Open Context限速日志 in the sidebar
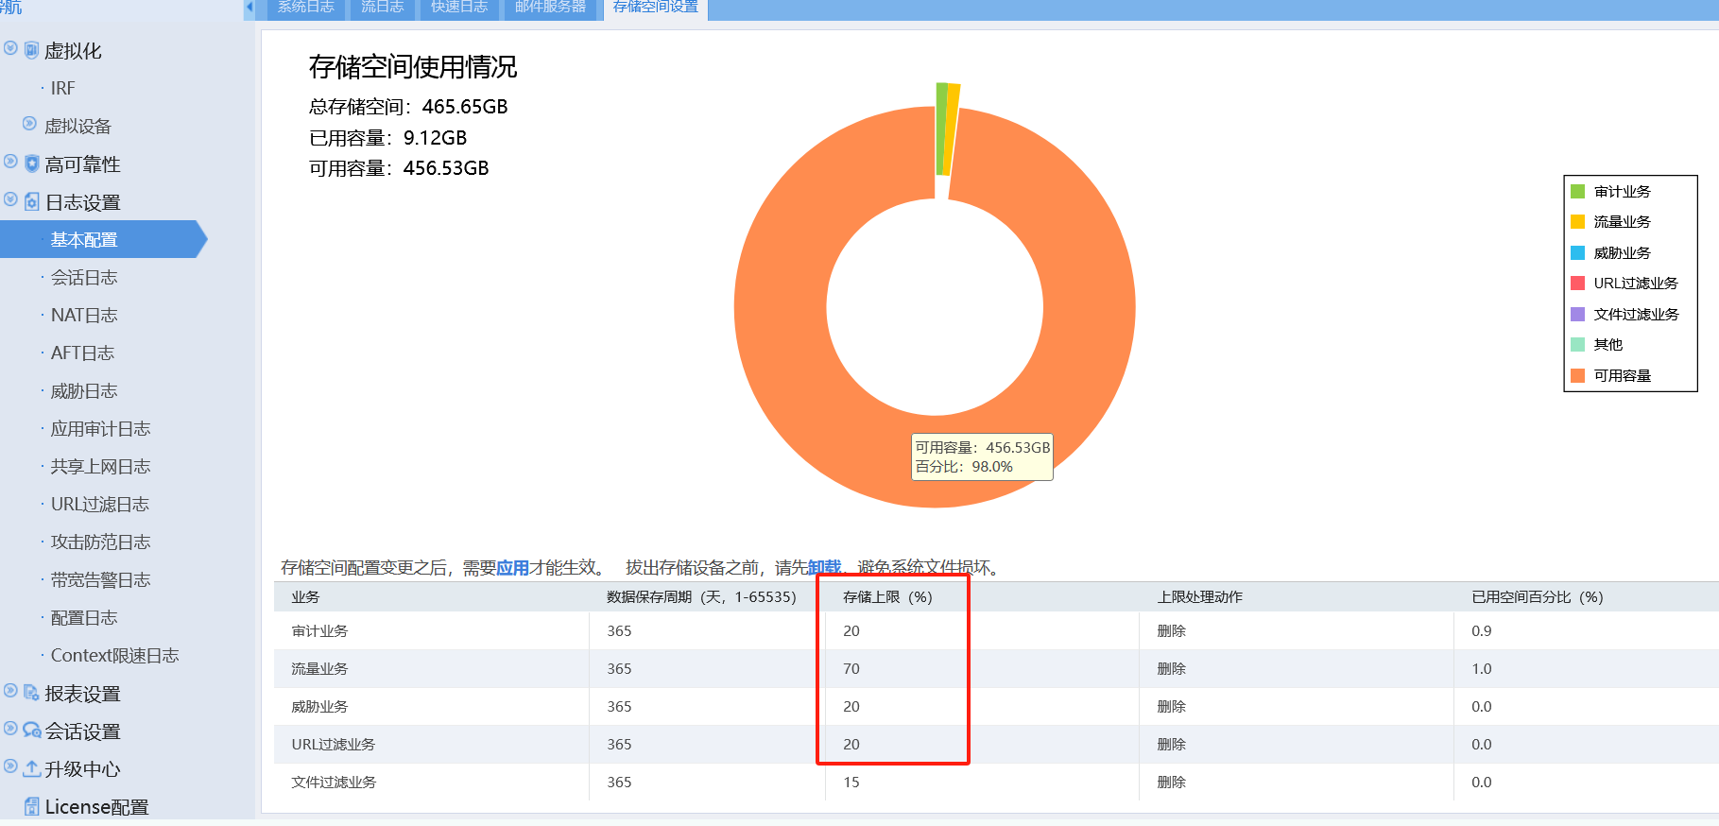This screenshot has height=826, width=1719. click(x=115, y=655)
